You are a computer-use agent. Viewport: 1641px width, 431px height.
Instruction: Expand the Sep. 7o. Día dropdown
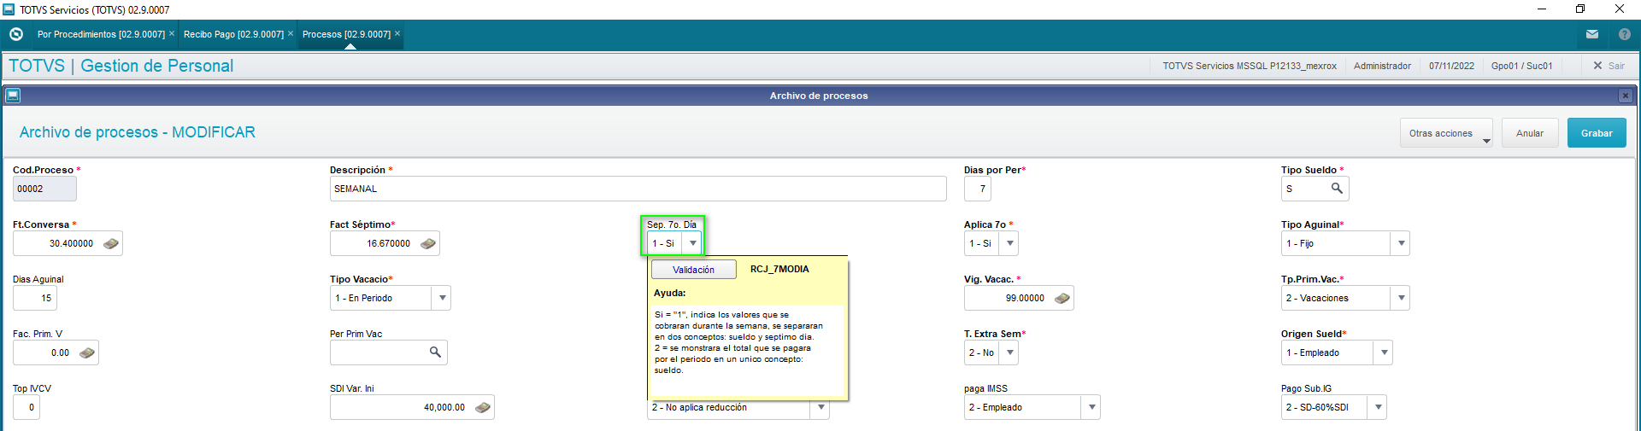tap(692, 243)
